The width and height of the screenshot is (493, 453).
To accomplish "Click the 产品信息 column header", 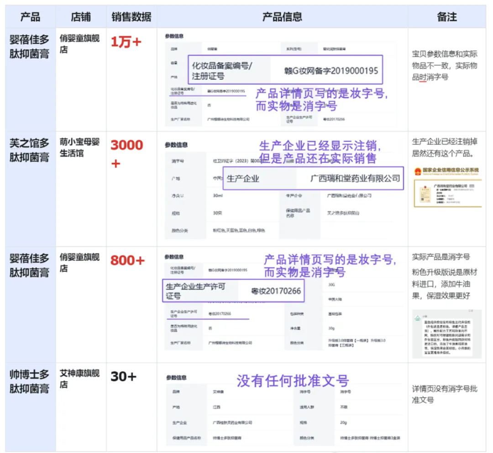I will pyautogui.click(x=282, y=17).
